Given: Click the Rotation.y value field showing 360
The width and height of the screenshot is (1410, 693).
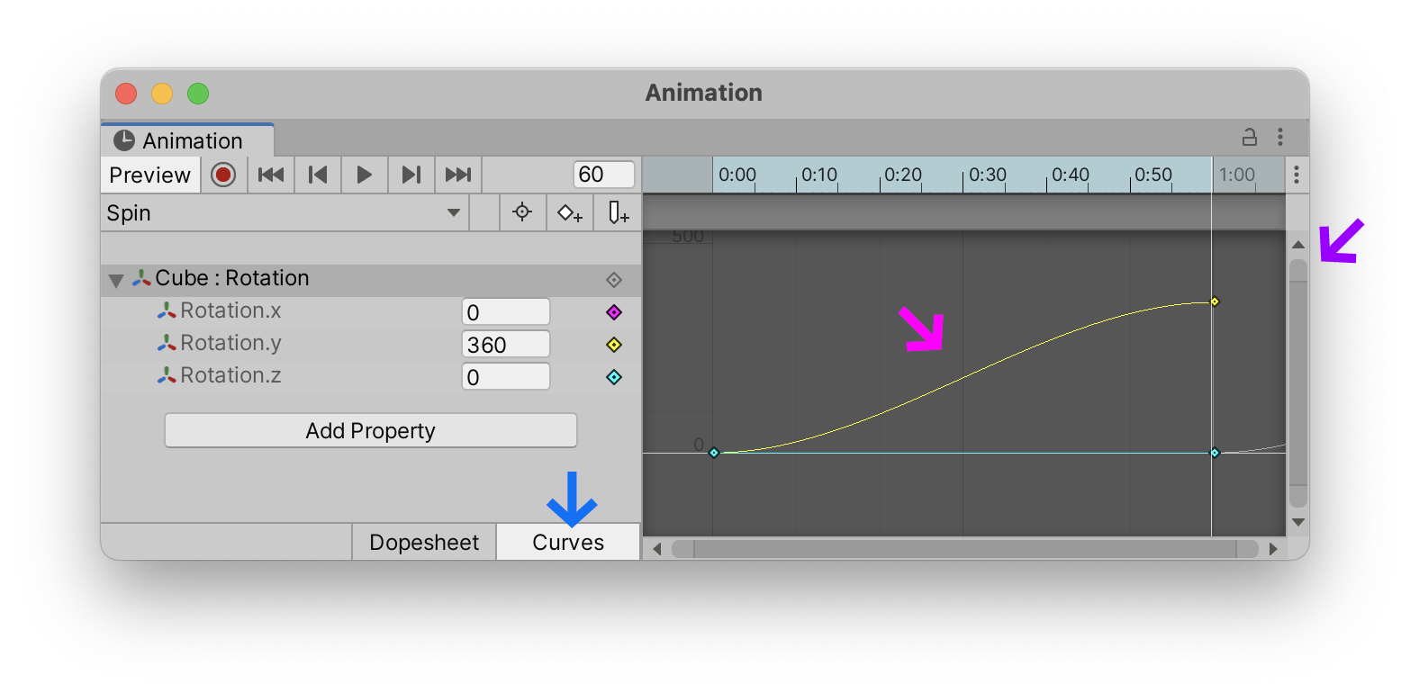Looking at the screenshot, I should point(505,343).
